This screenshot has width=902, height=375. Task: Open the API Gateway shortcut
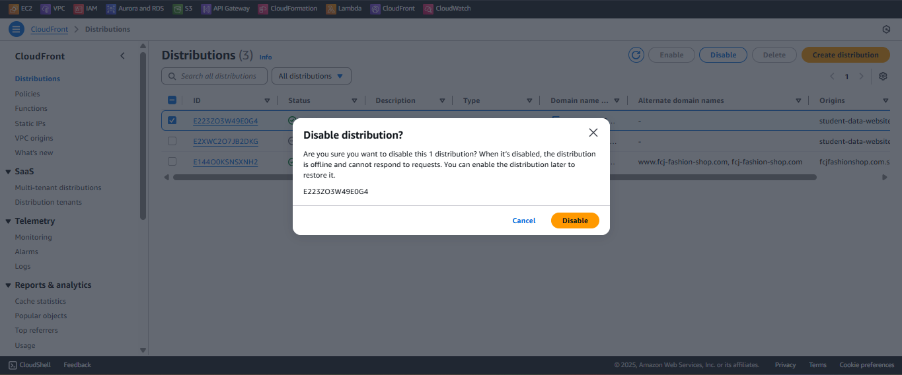[225, 9]
